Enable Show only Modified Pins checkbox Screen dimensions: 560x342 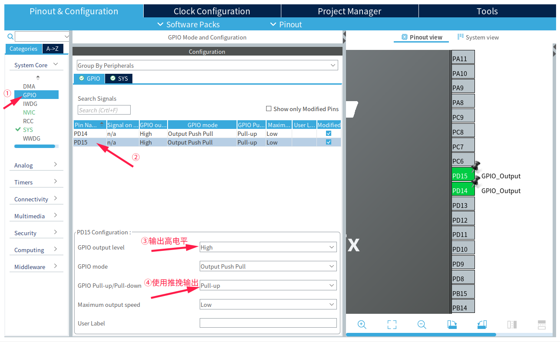[269, 109]
